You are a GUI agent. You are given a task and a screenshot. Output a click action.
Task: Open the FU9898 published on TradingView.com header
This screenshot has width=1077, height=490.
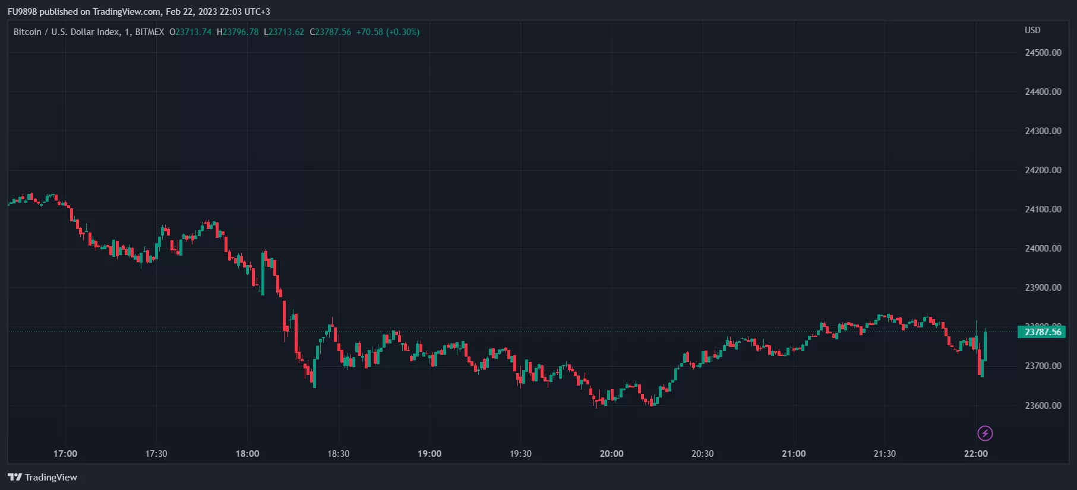click(138, 11)
